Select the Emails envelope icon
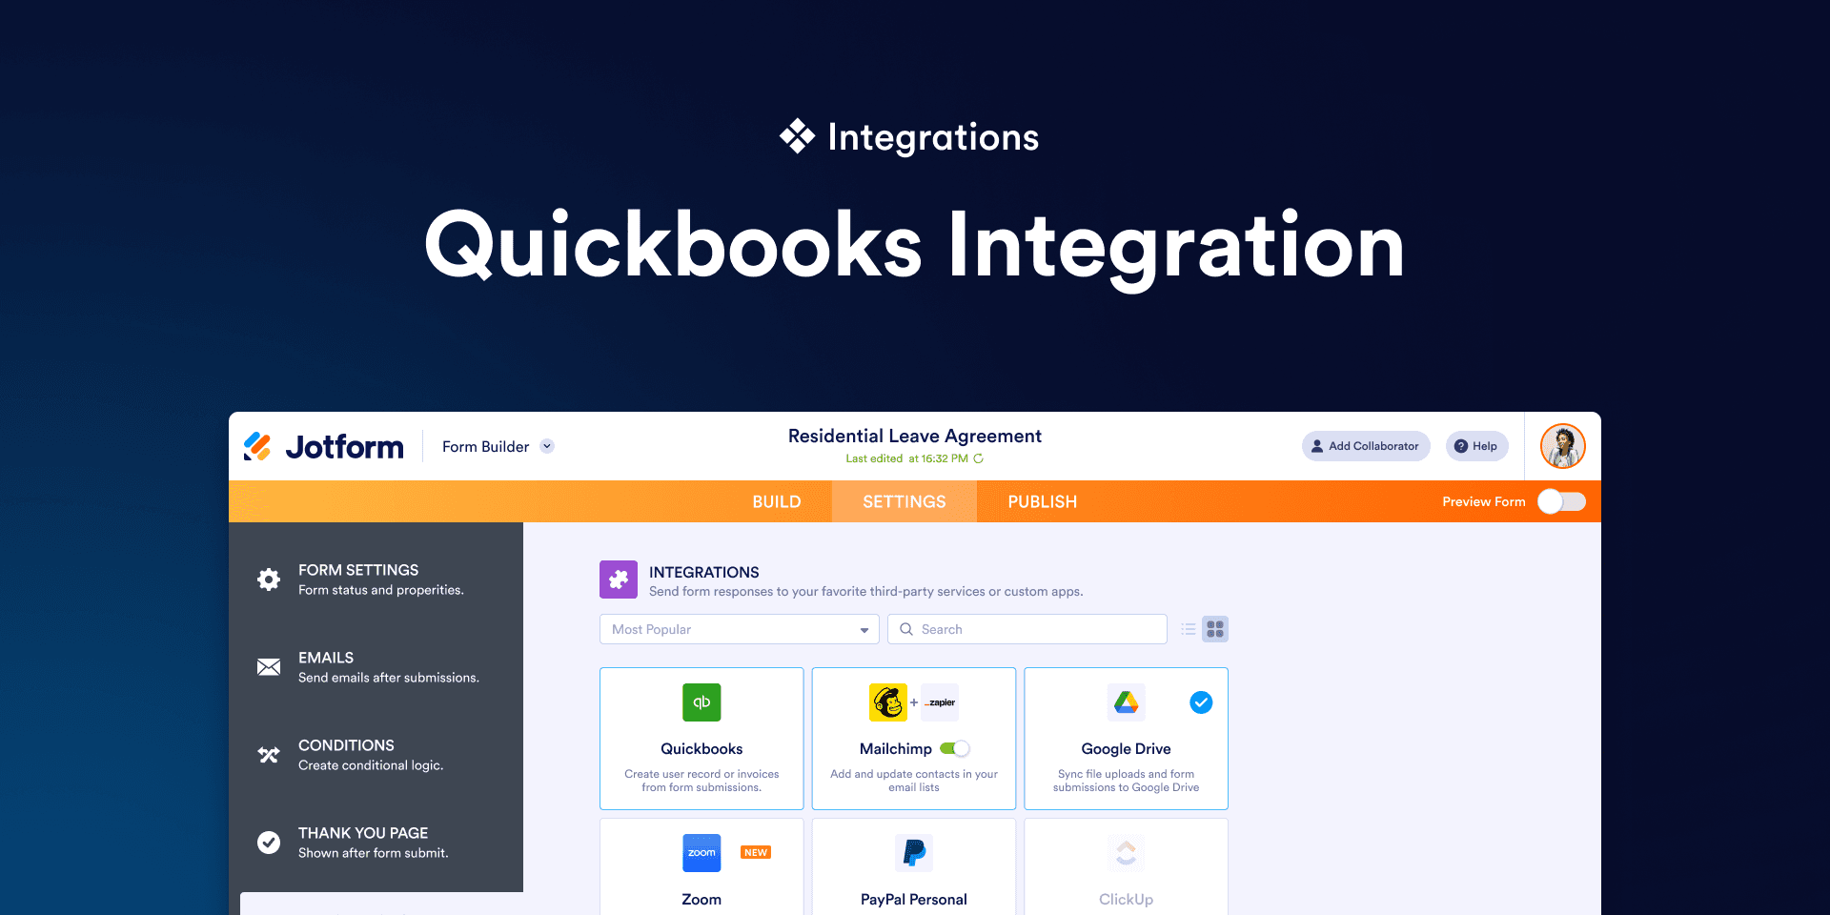 coord(268,666)
